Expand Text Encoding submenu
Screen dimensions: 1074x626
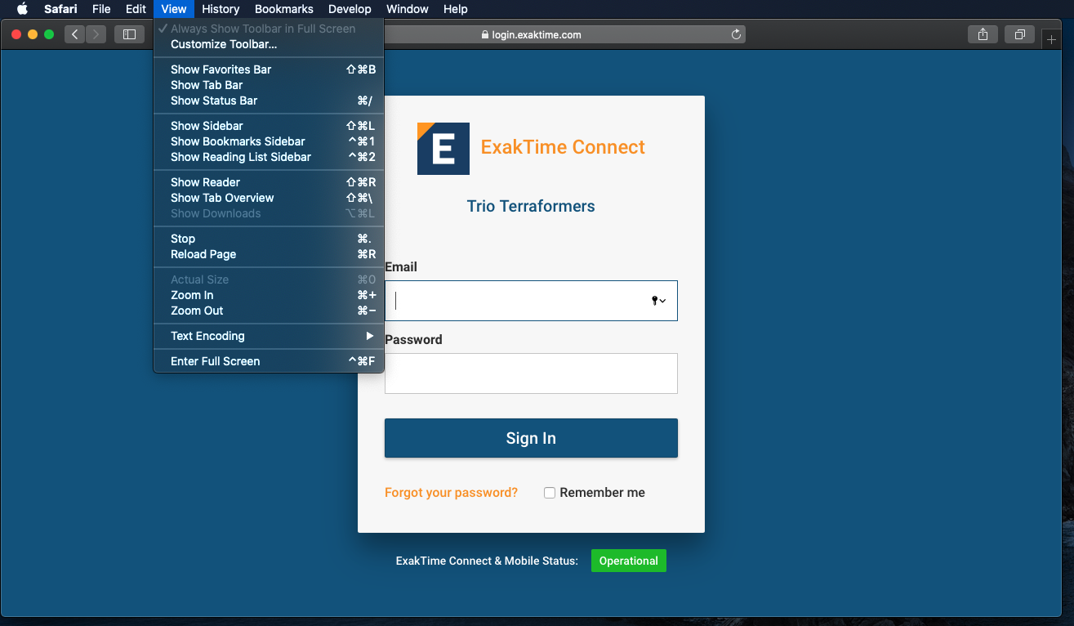[269, 336]
